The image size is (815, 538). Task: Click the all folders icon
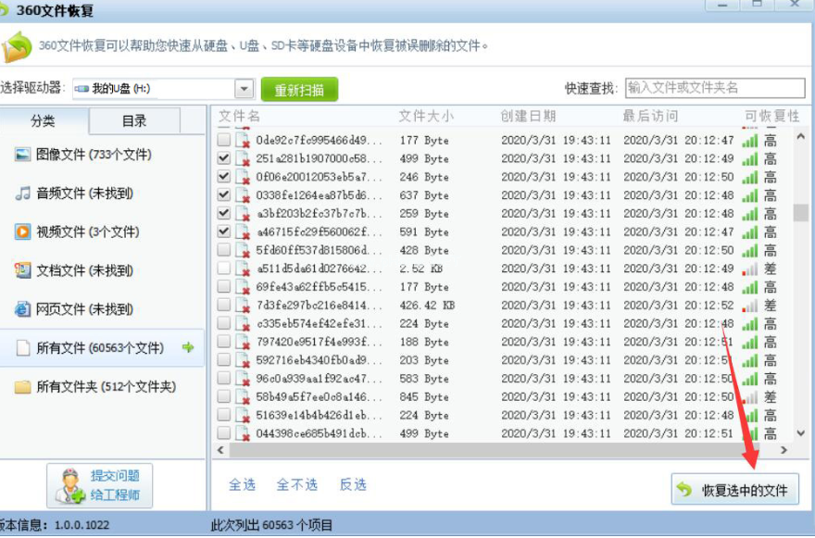point(23,387)
